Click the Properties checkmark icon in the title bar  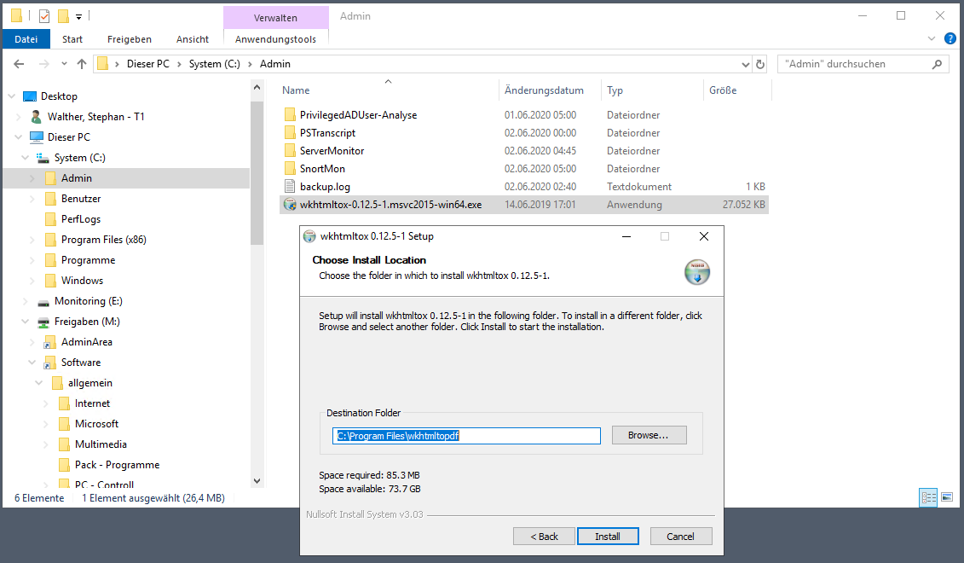(44, 16)
